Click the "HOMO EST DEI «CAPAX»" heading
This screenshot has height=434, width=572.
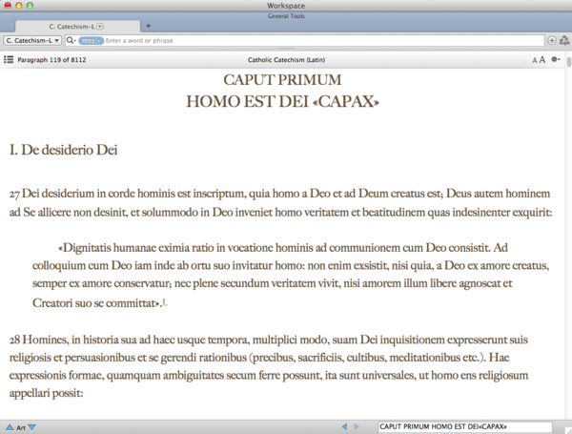point(283,101)
